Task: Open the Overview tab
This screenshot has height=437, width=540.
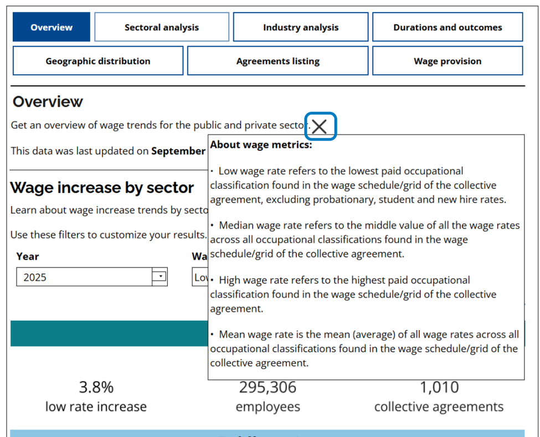Action: click(52, 27)
